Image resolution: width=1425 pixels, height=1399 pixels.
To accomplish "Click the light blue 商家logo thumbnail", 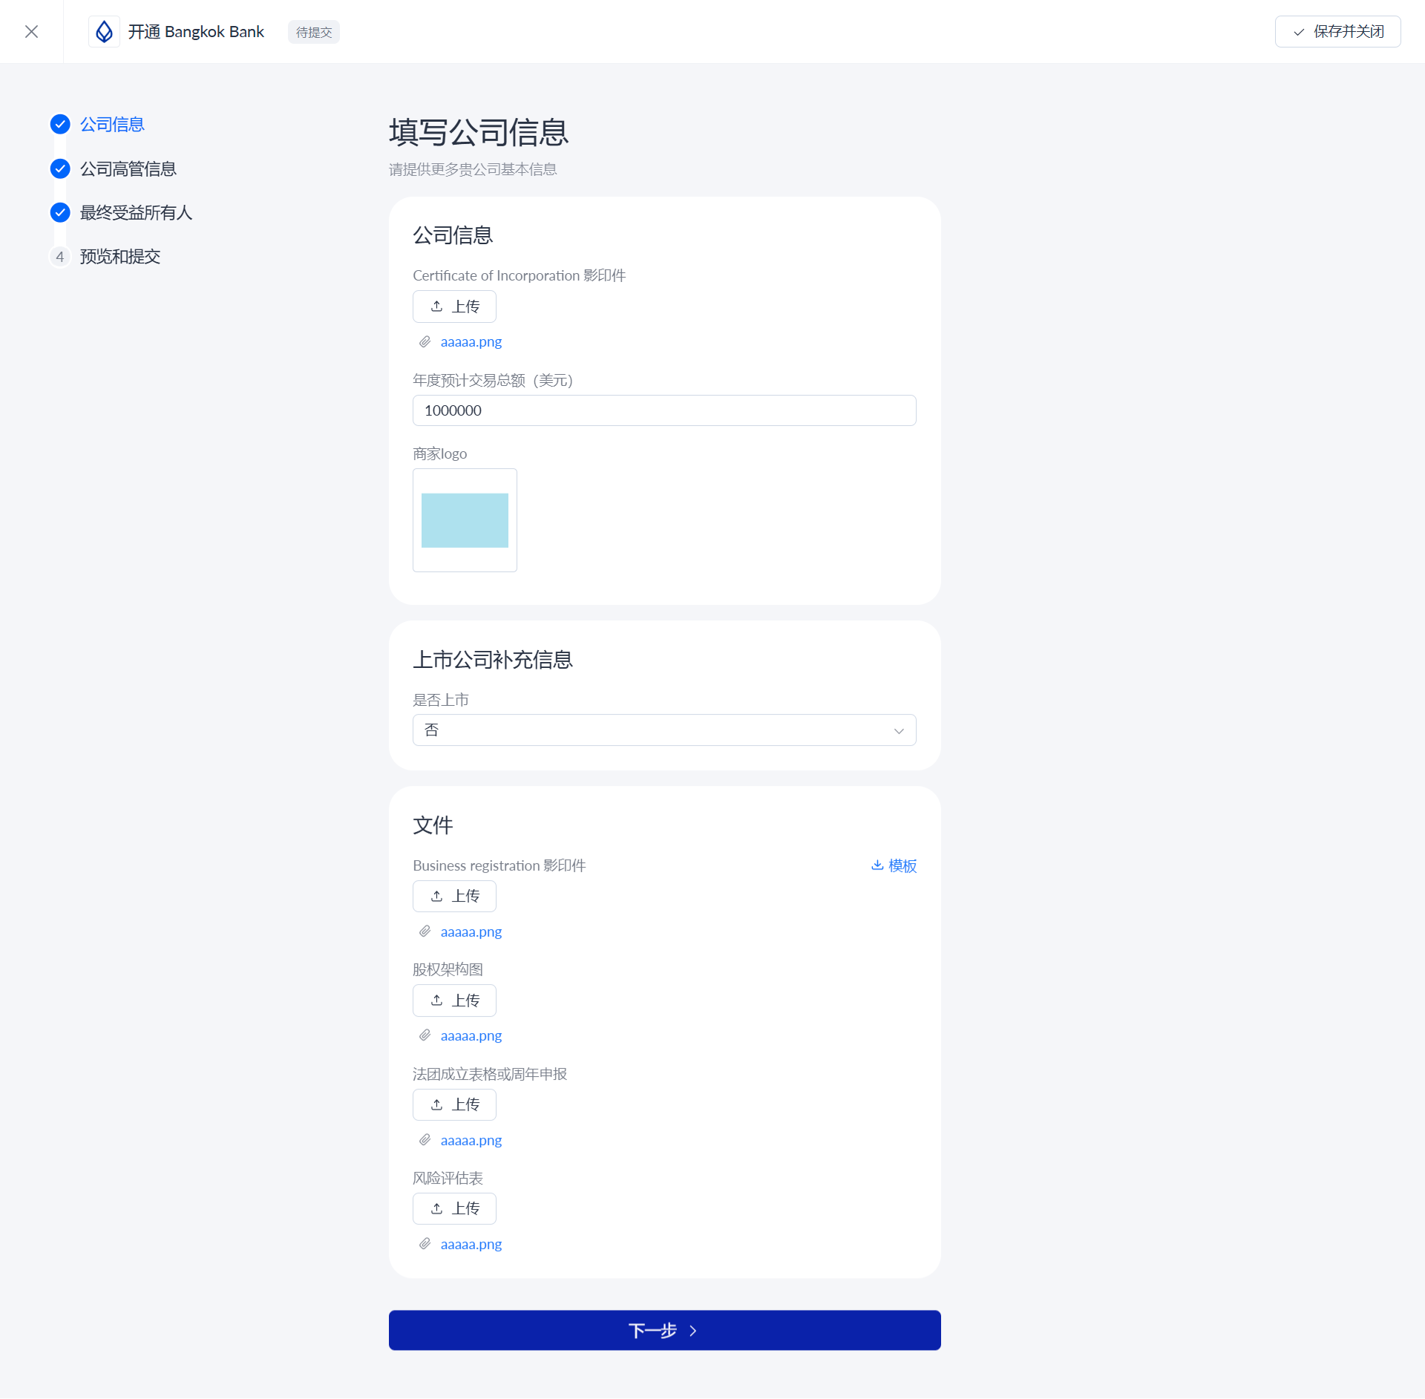I will (x=465, y=520).
